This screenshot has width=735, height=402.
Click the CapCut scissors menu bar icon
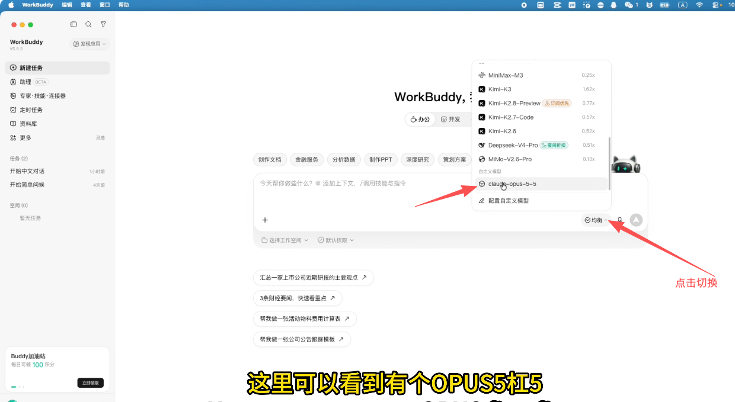557,5
